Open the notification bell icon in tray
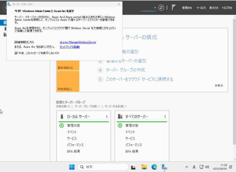236x172 pixels. tap(231, 167)
